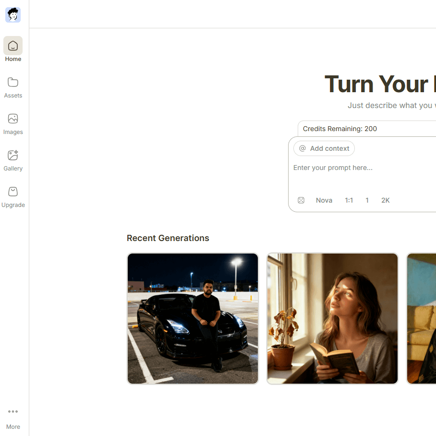Open the 1:1 aspect ratio selector
Image resolution: width=436 pixels, height=436 pixels.
349,200
